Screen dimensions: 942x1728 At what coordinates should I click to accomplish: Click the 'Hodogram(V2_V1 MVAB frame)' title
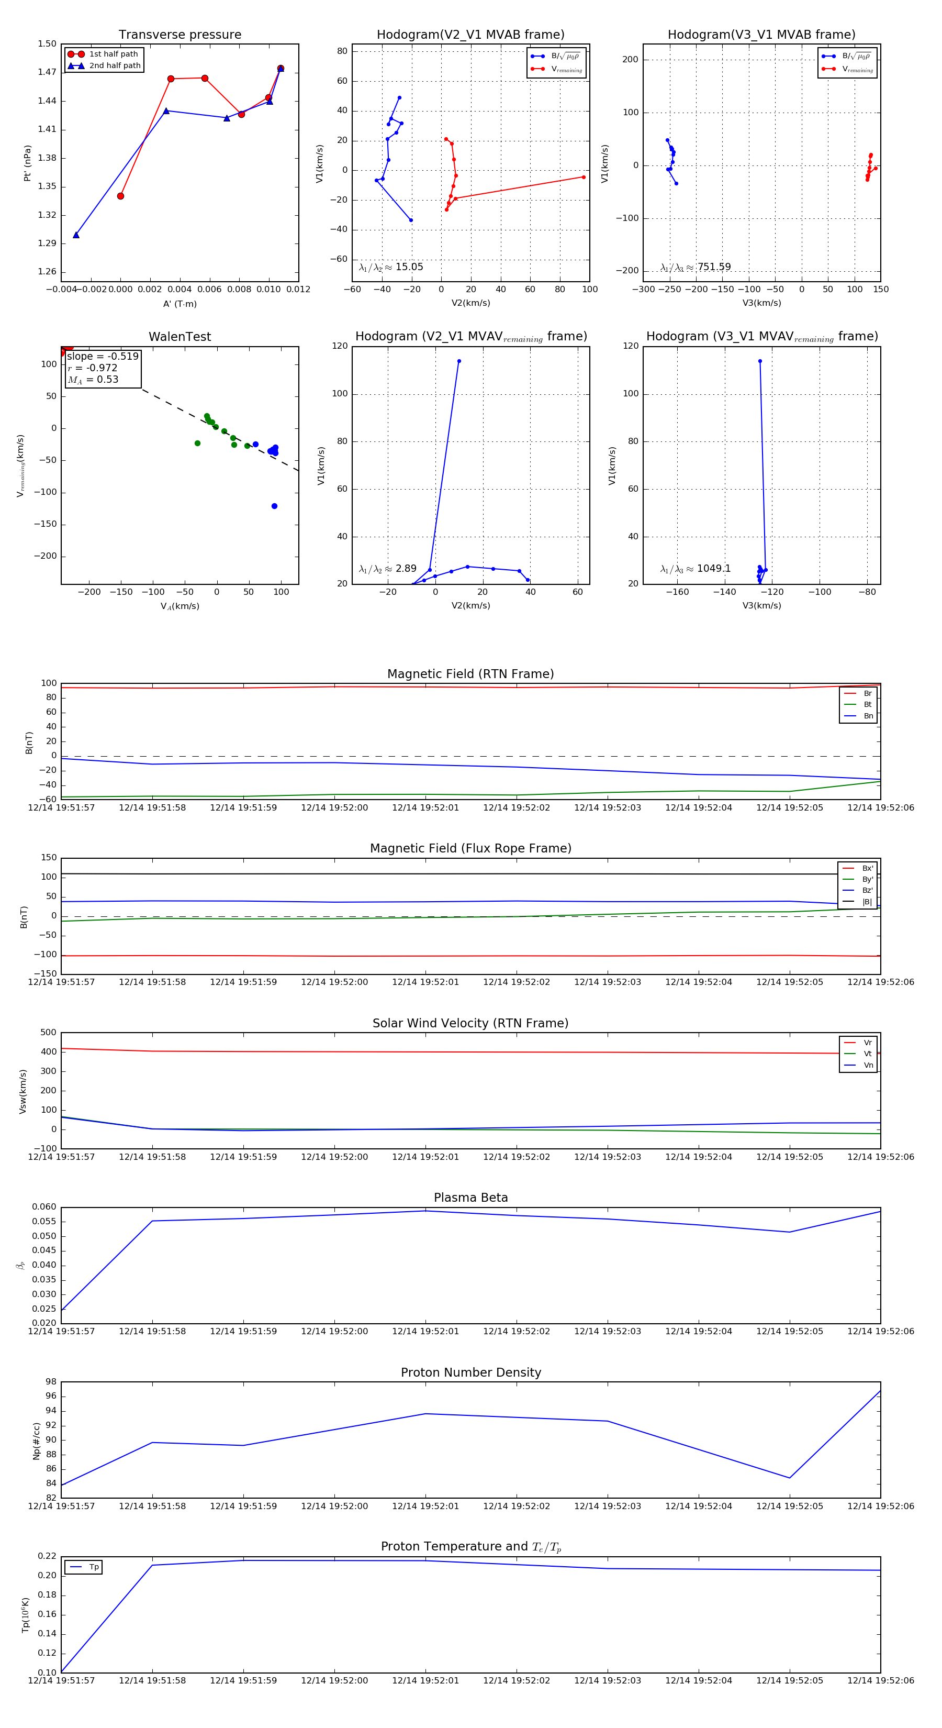(470, 34)
